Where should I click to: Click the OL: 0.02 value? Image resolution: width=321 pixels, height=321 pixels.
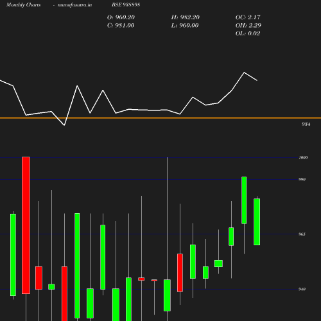pyautogui.click(x=248, y=33)
